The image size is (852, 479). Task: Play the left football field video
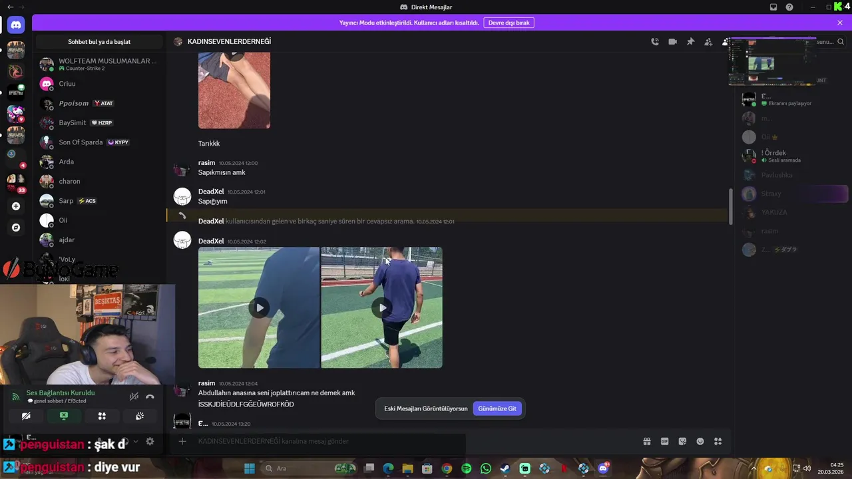tap(259, 307)
